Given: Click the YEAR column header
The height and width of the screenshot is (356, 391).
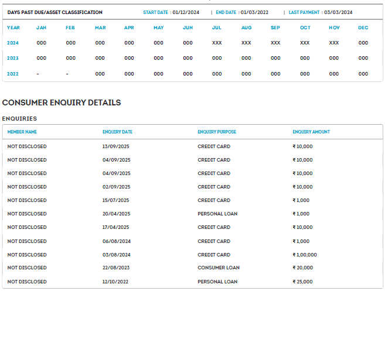Looking at the screenshot, I should 13,28.
